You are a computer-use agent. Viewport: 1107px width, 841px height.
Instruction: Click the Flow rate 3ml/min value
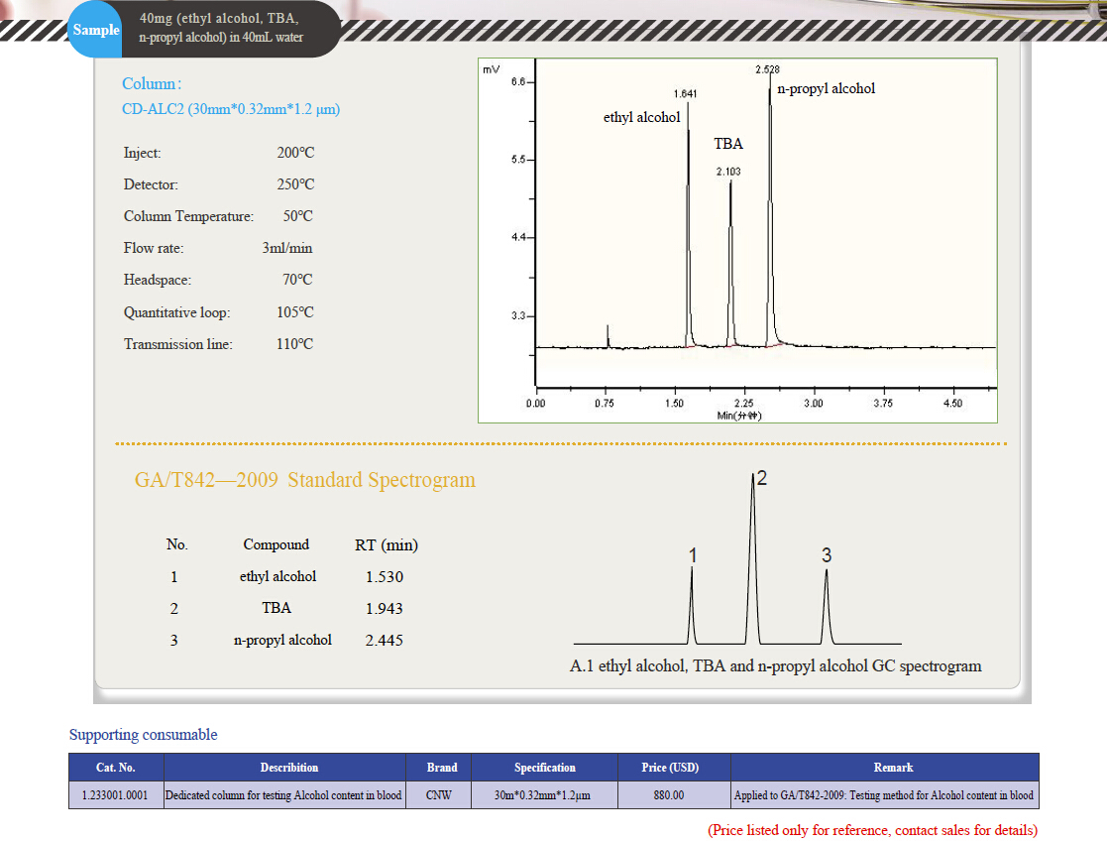pyautogui.click(x=287, y=248)
